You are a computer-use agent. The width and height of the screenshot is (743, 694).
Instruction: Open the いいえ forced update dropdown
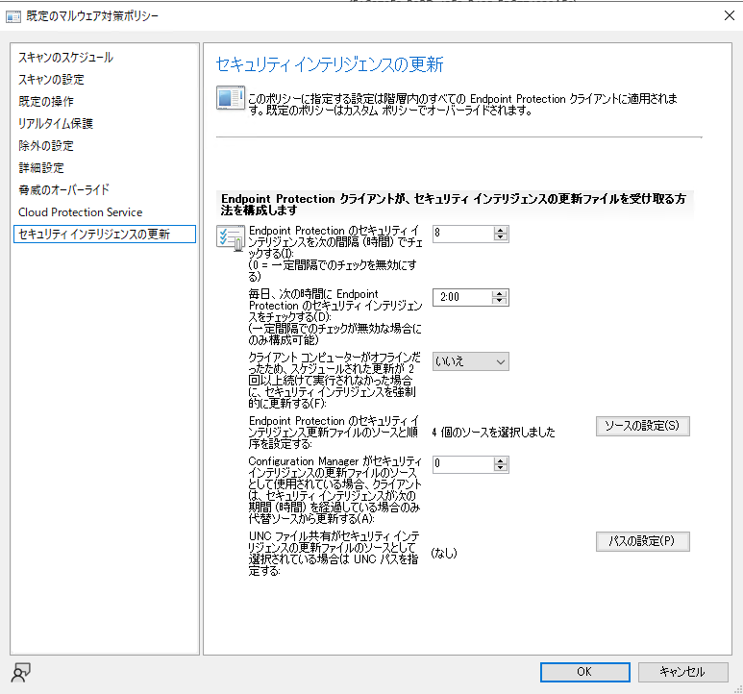[470, 361]
